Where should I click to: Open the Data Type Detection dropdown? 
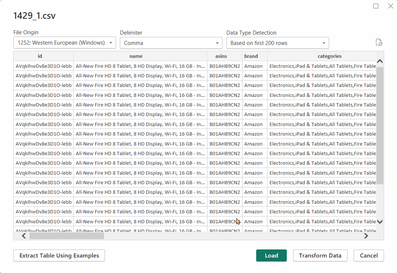pyautogui.click(x=277, y=43)
